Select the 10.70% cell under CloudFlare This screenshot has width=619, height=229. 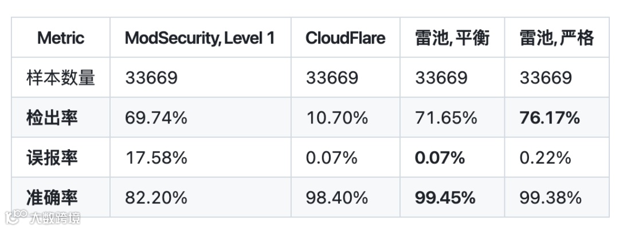(336, 118)
